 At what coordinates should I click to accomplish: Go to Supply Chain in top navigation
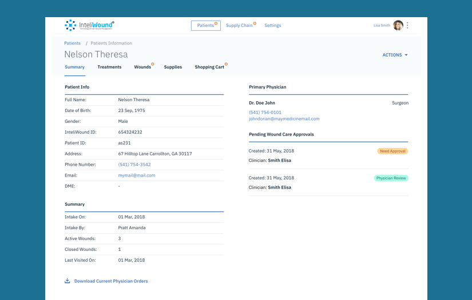pos(239,26)
